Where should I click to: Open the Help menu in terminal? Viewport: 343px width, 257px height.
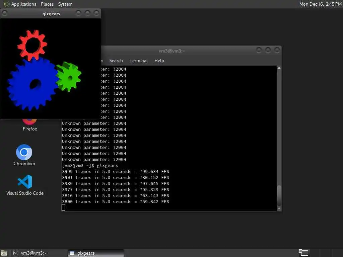[159, 61]
